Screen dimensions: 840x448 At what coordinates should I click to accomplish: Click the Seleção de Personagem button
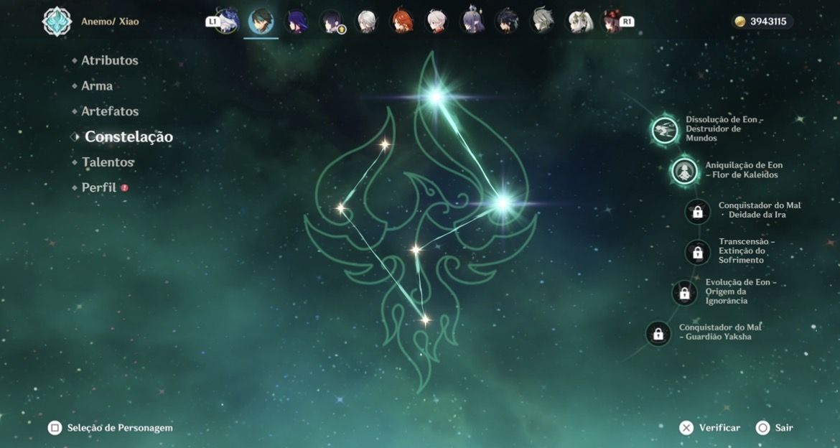point(111,428)
